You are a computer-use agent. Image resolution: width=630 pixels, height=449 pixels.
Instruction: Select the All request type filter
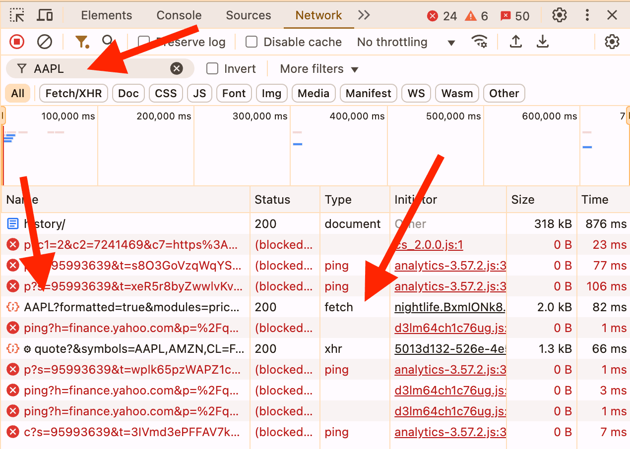pyautogui.click(x=18, y=94)
